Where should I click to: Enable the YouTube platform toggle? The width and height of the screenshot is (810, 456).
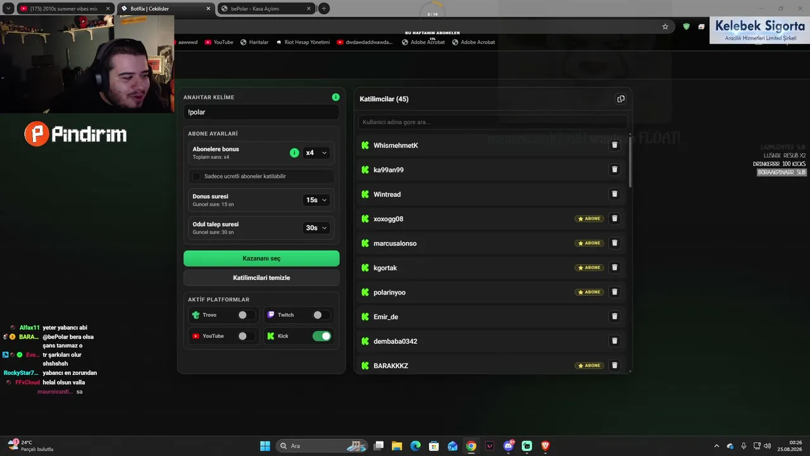[246, 336]
